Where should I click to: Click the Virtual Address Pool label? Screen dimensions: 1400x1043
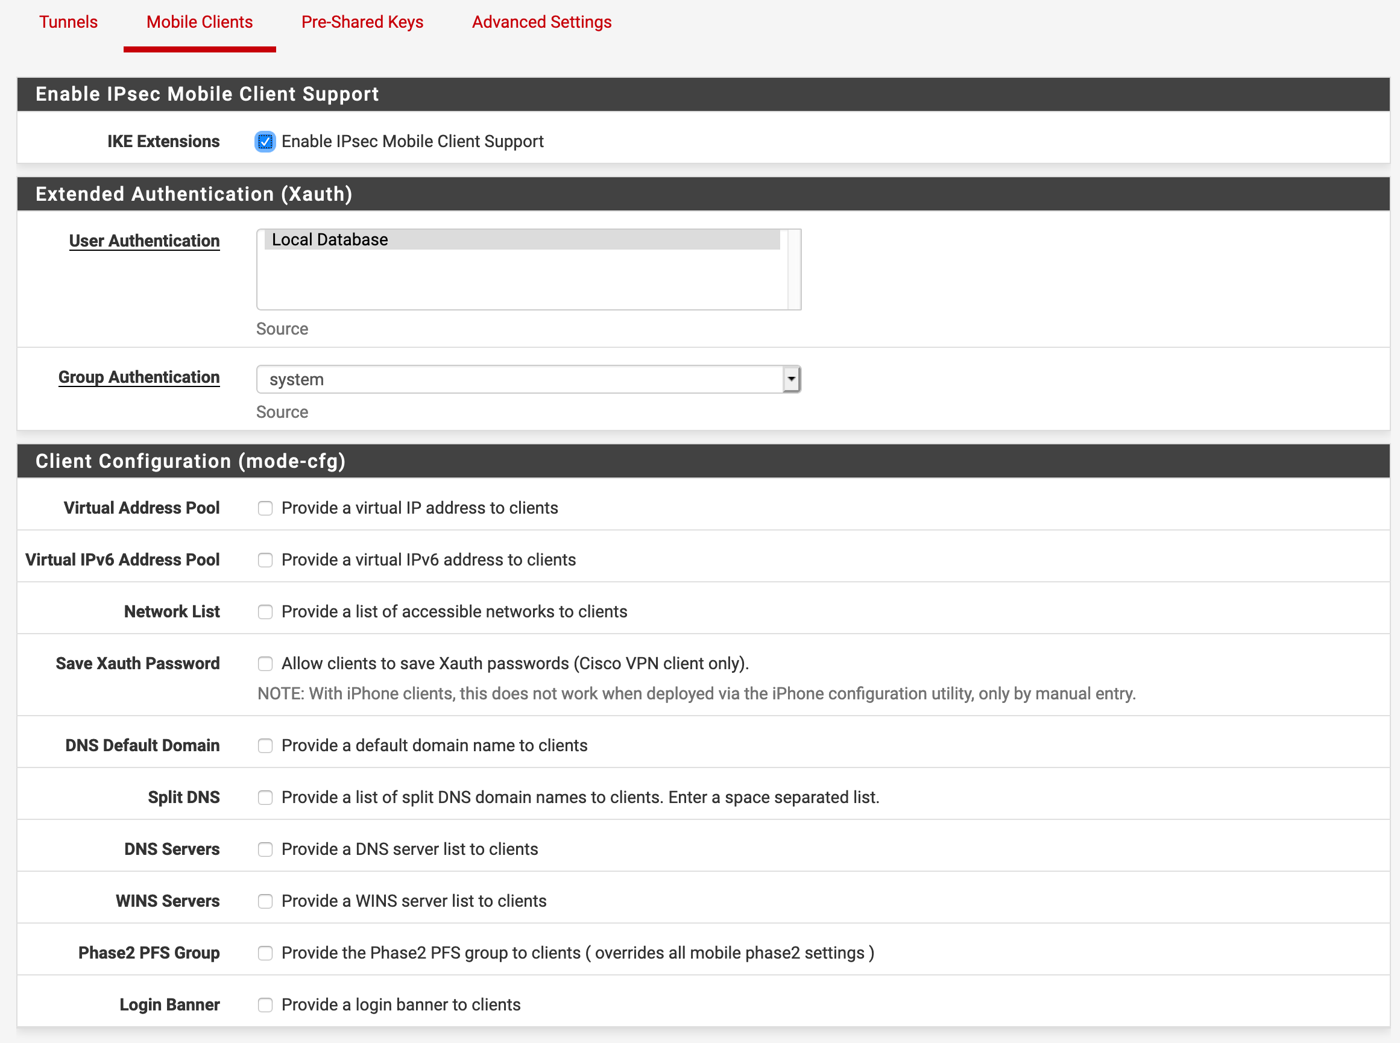click(x=142, y=508)
